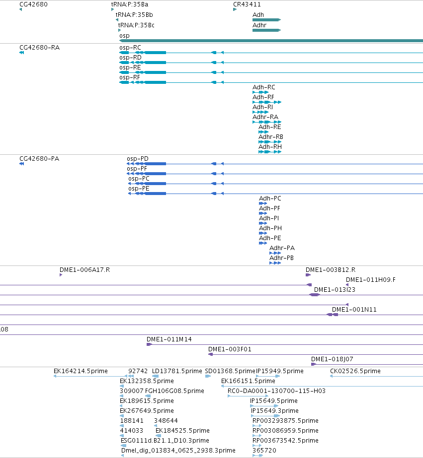Select the tRNA:P:35Bb gene label
This screenshot has height=458, width=423.
[x=134, y=15]
